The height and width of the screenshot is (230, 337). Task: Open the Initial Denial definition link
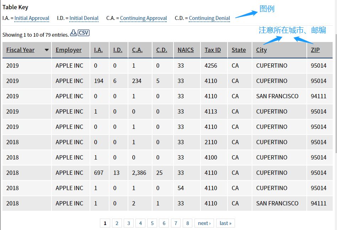click(x=84, y=18)
